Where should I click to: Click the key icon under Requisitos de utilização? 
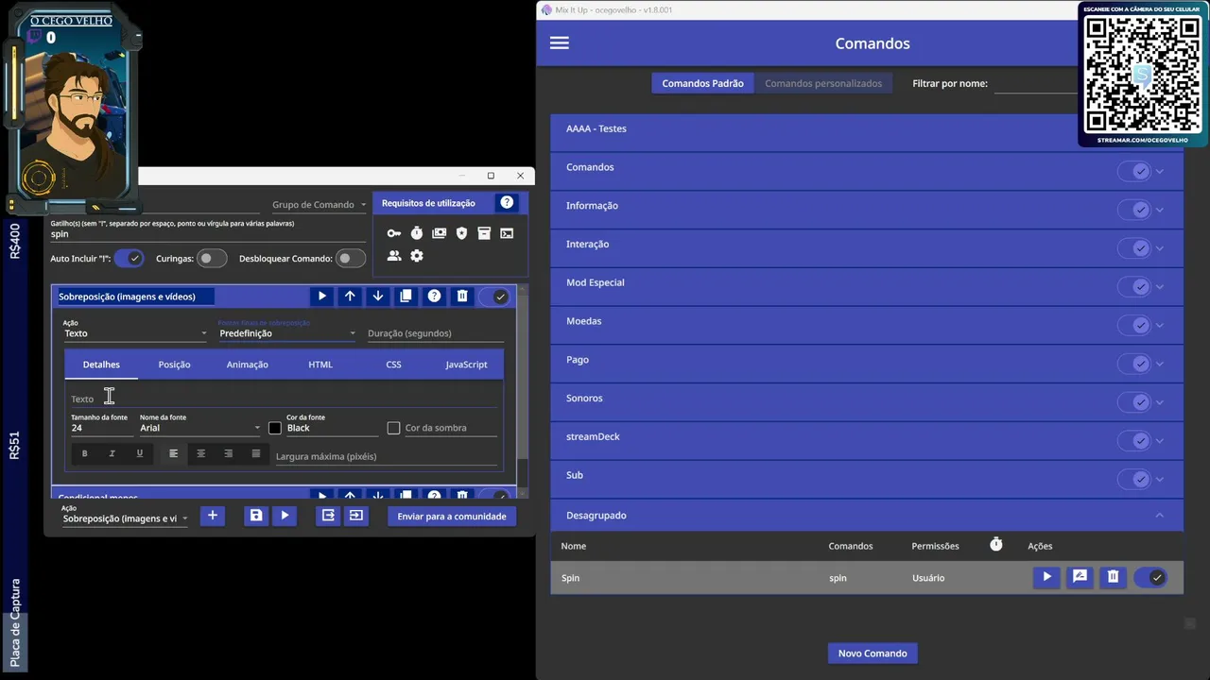click(394, 233)
